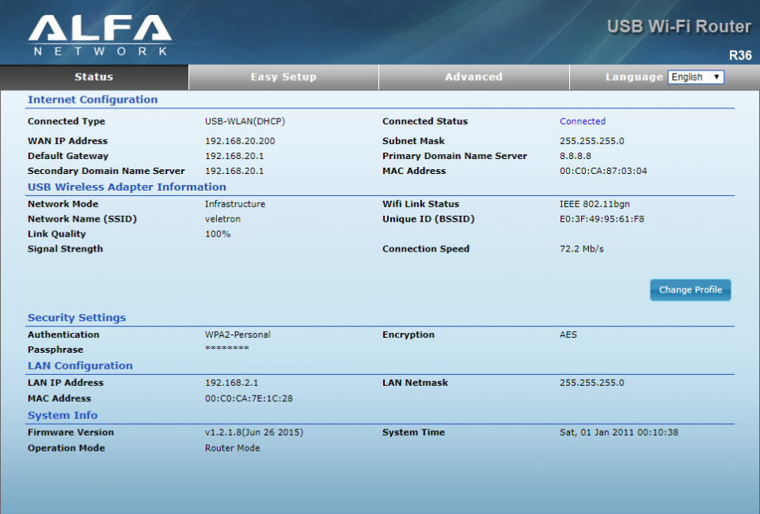Switch to the Easy Setup tab
Image resolution: width=760 pixels, height=514 pixels.
tap(283, 77)
